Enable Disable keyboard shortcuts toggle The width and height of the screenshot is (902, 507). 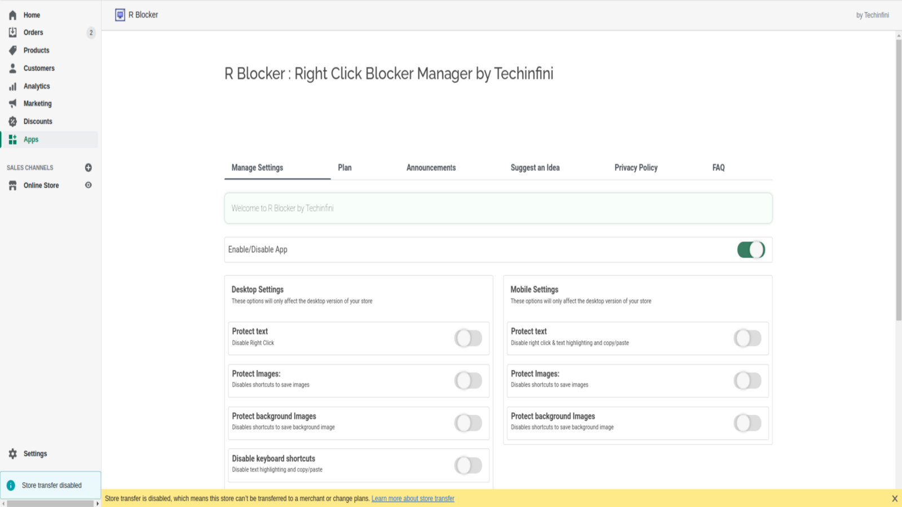[x=468, y=465]
